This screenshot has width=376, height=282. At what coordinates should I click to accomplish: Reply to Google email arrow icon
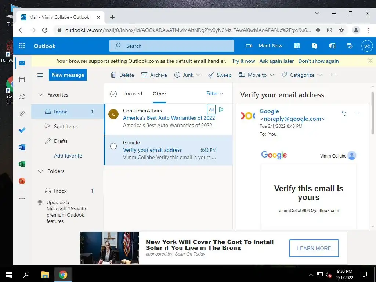[344, 113]
